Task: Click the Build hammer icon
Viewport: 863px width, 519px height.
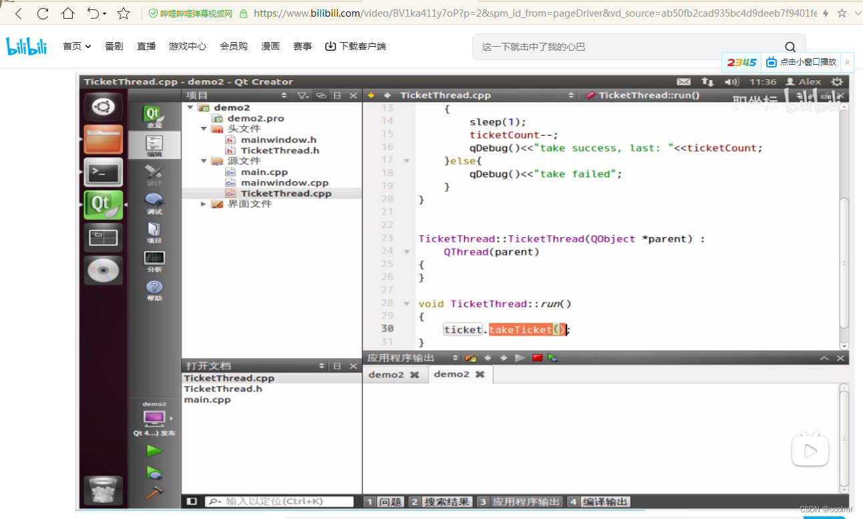Action: (x=154, y=493)
